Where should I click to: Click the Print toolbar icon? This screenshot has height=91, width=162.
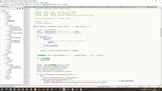click(x=13, y=5)
